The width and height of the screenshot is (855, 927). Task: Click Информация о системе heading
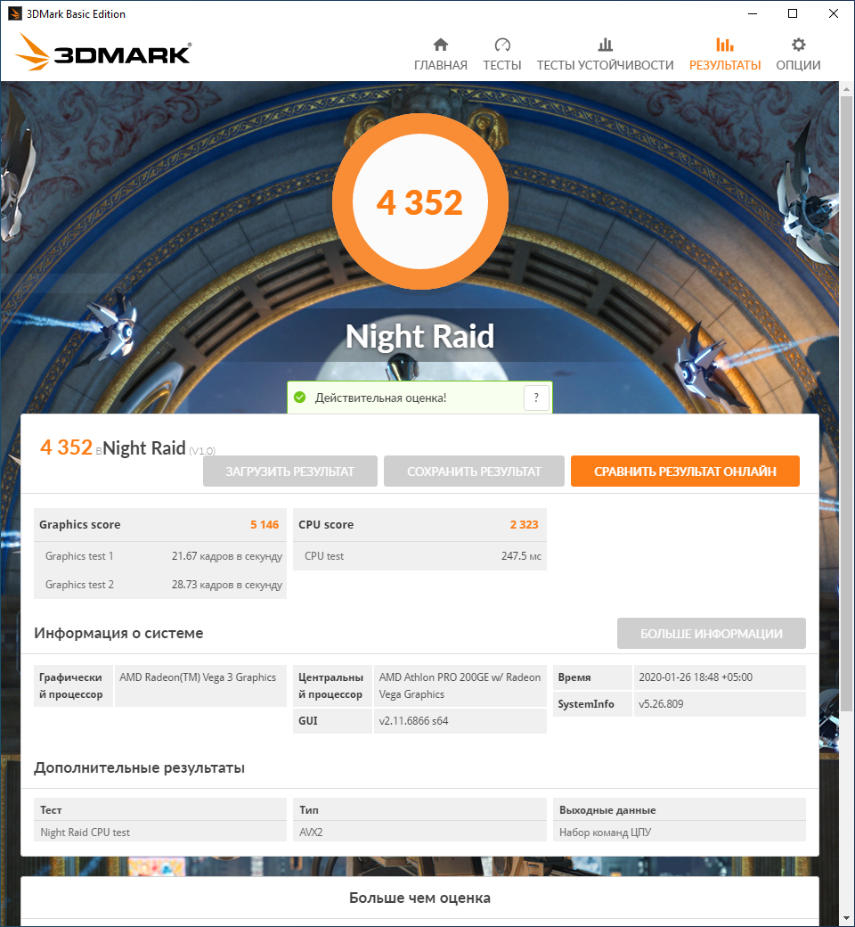tap(118, 633)
